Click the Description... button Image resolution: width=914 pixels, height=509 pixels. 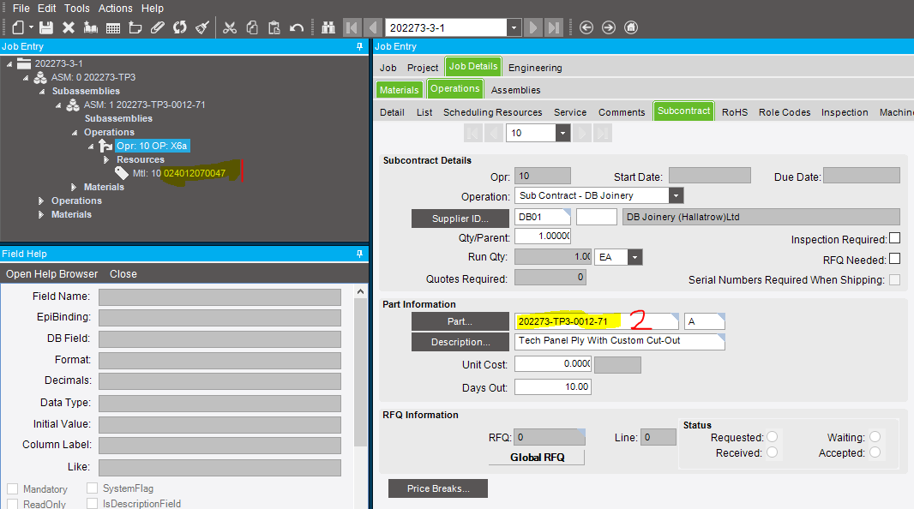point(460,342)
